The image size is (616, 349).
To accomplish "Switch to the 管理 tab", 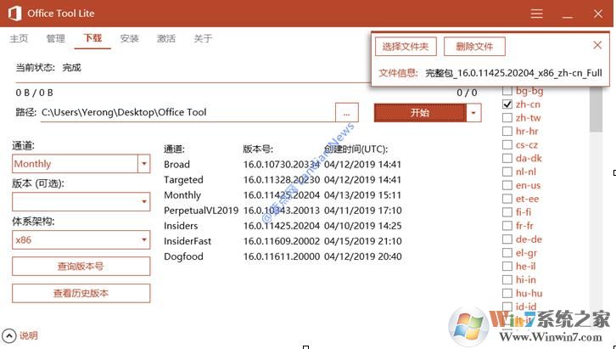I will tap(55, 38).
